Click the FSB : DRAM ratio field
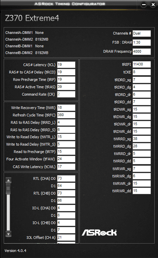Screen dimensions: 158x258 (x=142, y=43)
